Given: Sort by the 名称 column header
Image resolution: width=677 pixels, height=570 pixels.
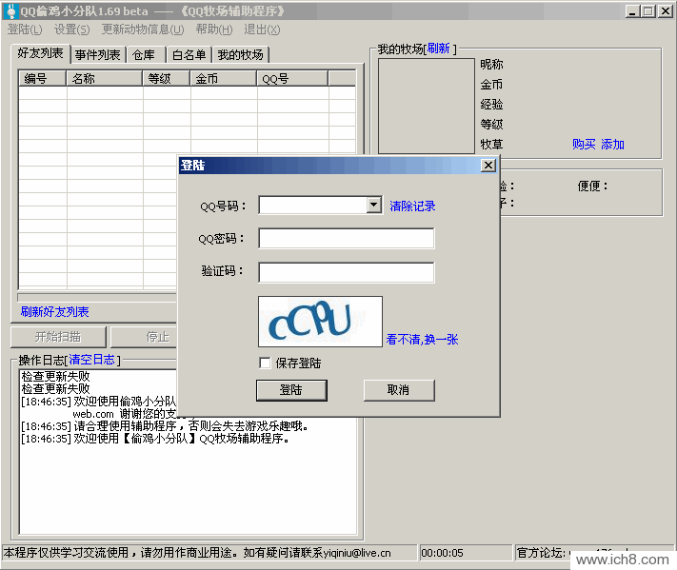Looking at the screenshot, I should point(104,79).
